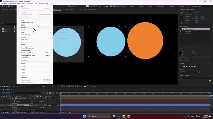Screen dimensions: 213x119
Task: Click the Scale stopwatch icon
Action: pos(181,19)
